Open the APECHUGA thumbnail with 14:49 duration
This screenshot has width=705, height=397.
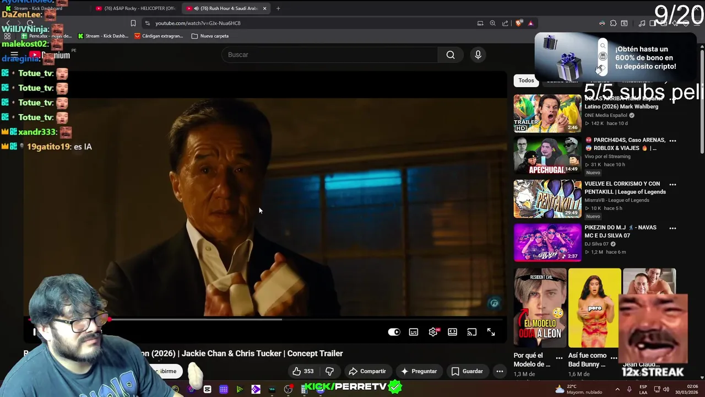click(547, 155)
